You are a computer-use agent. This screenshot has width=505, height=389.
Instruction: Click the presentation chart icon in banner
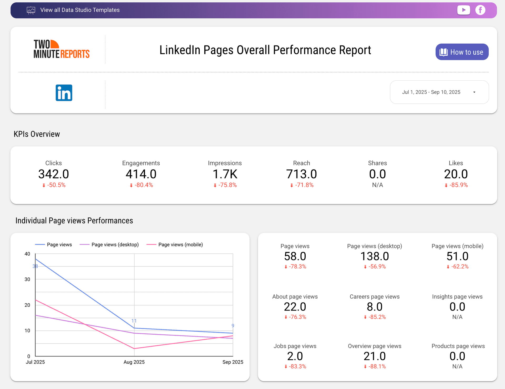(31, 10)
